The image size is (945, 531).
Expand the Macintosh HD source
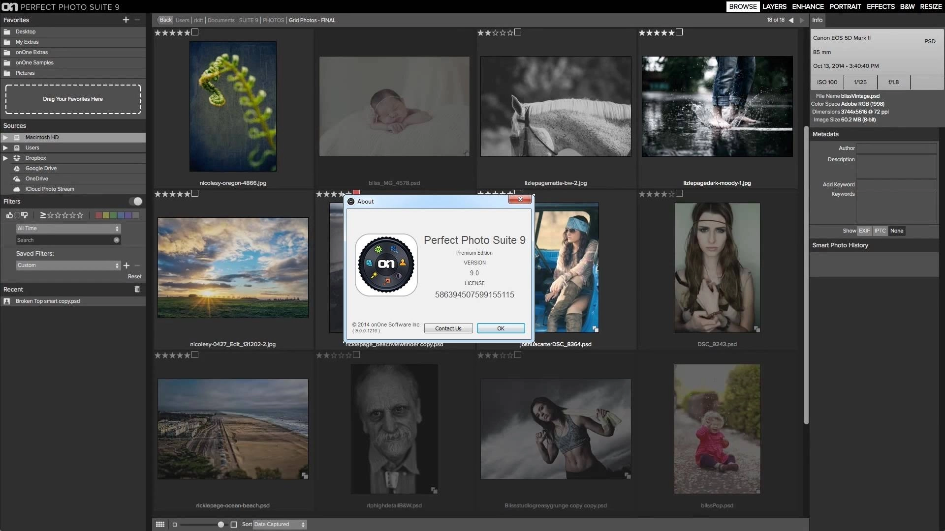pos(5,137)
